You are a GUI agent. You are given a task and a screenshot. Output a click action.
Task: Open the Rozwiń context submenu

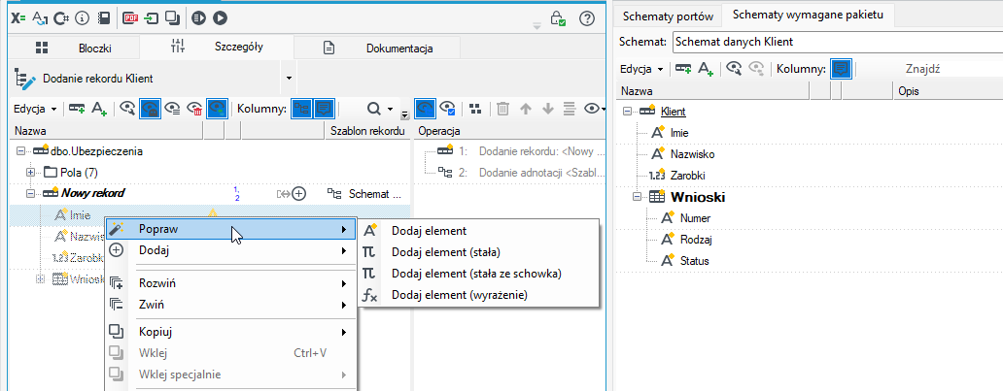pos(230,283)
